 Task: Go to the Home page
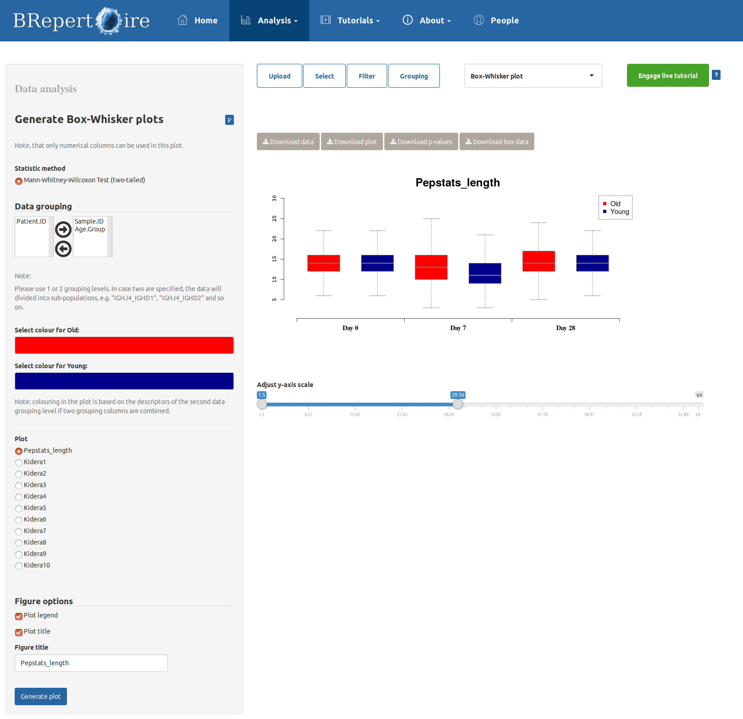pos(198,21)
